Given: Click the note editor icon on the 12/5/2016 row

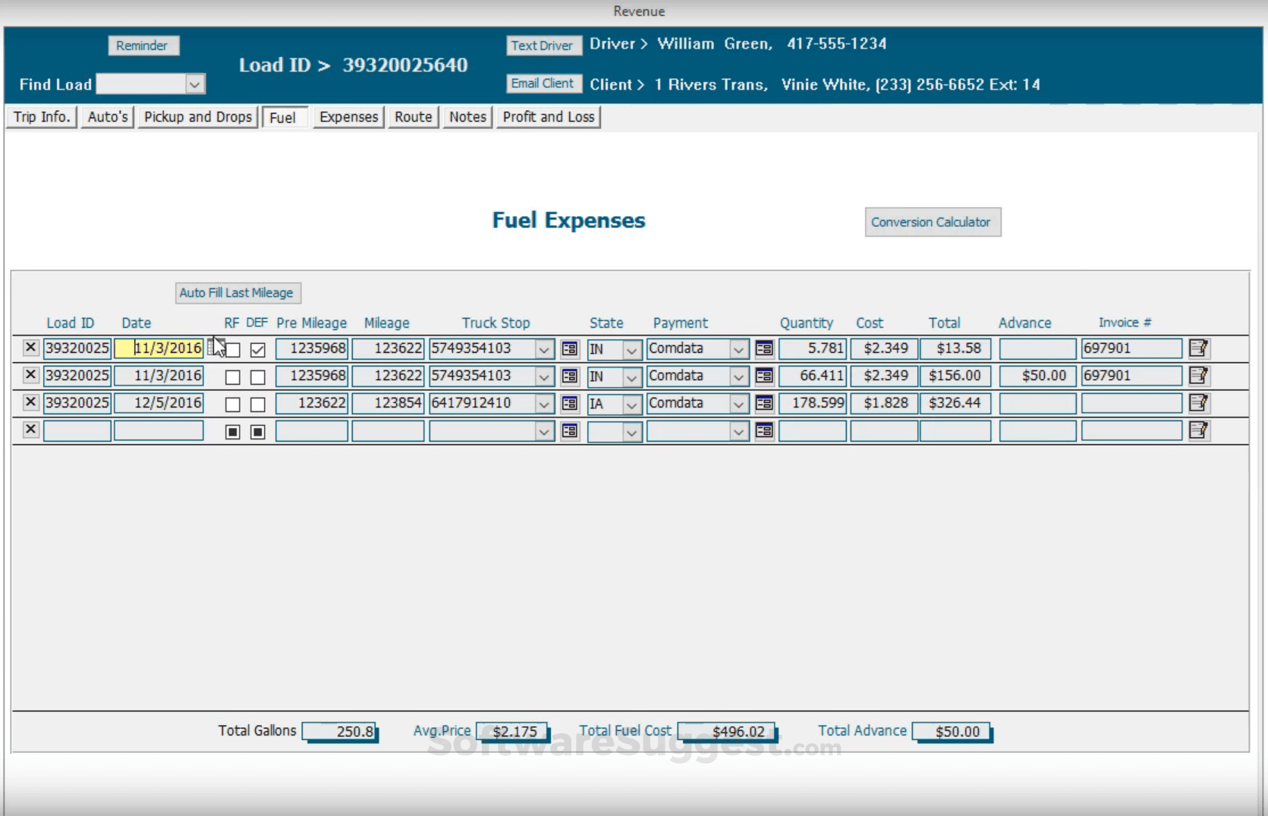Looking at the screenshot, I should point(1199,403).
